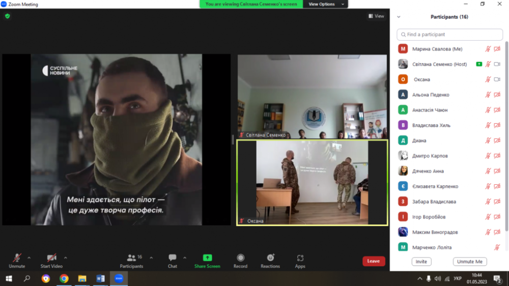The height and width of the screenshot is (286, 509).
Task: Click the green encryption shield icon
Action: click(7, 16)
